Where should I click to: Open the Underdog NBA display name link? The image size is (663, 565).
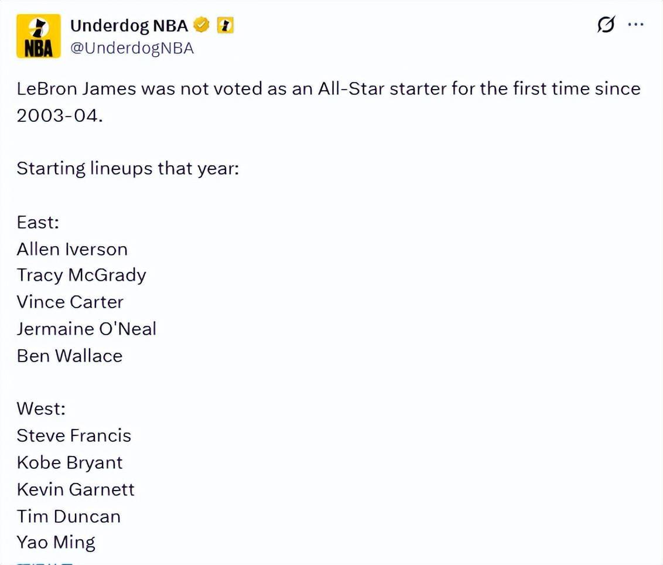pos(129,26)
